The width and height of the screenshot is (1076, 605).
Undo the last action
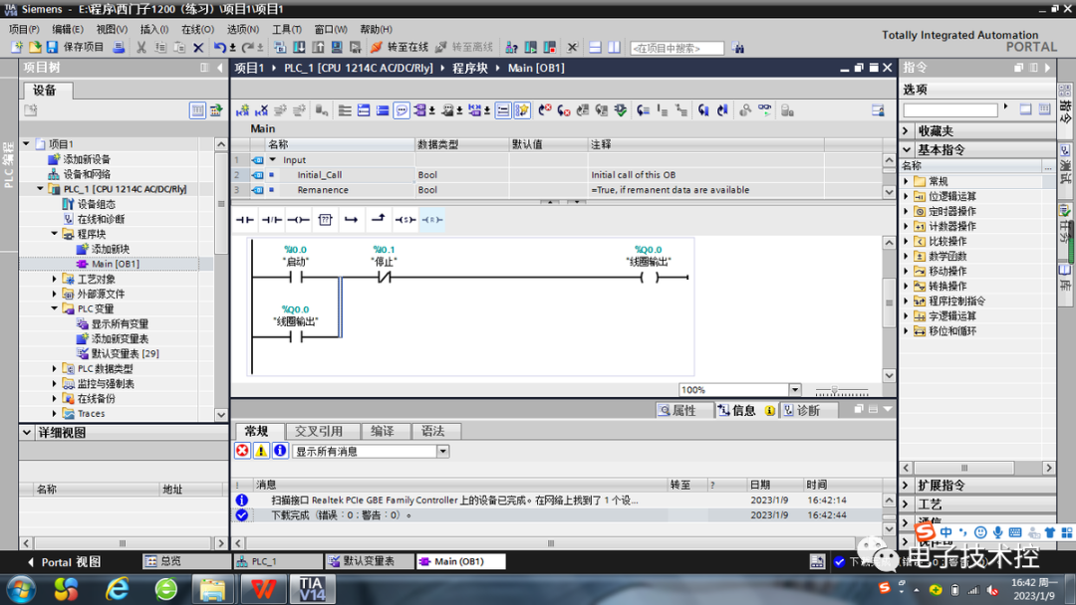pyautogui.click(x=219, y=48)
